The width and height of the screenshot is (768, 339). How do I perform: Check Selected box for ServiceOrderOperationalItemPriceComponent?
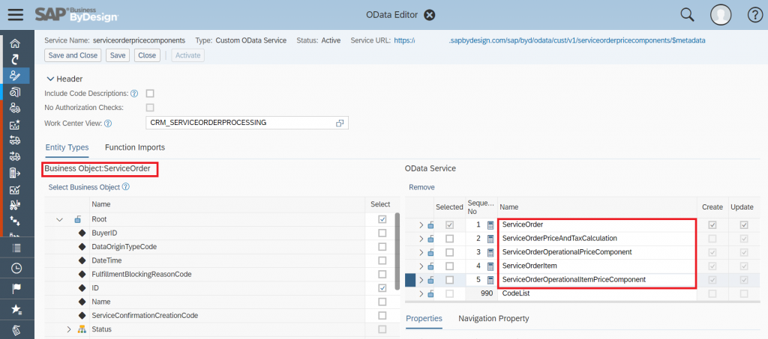click(449, 280)
